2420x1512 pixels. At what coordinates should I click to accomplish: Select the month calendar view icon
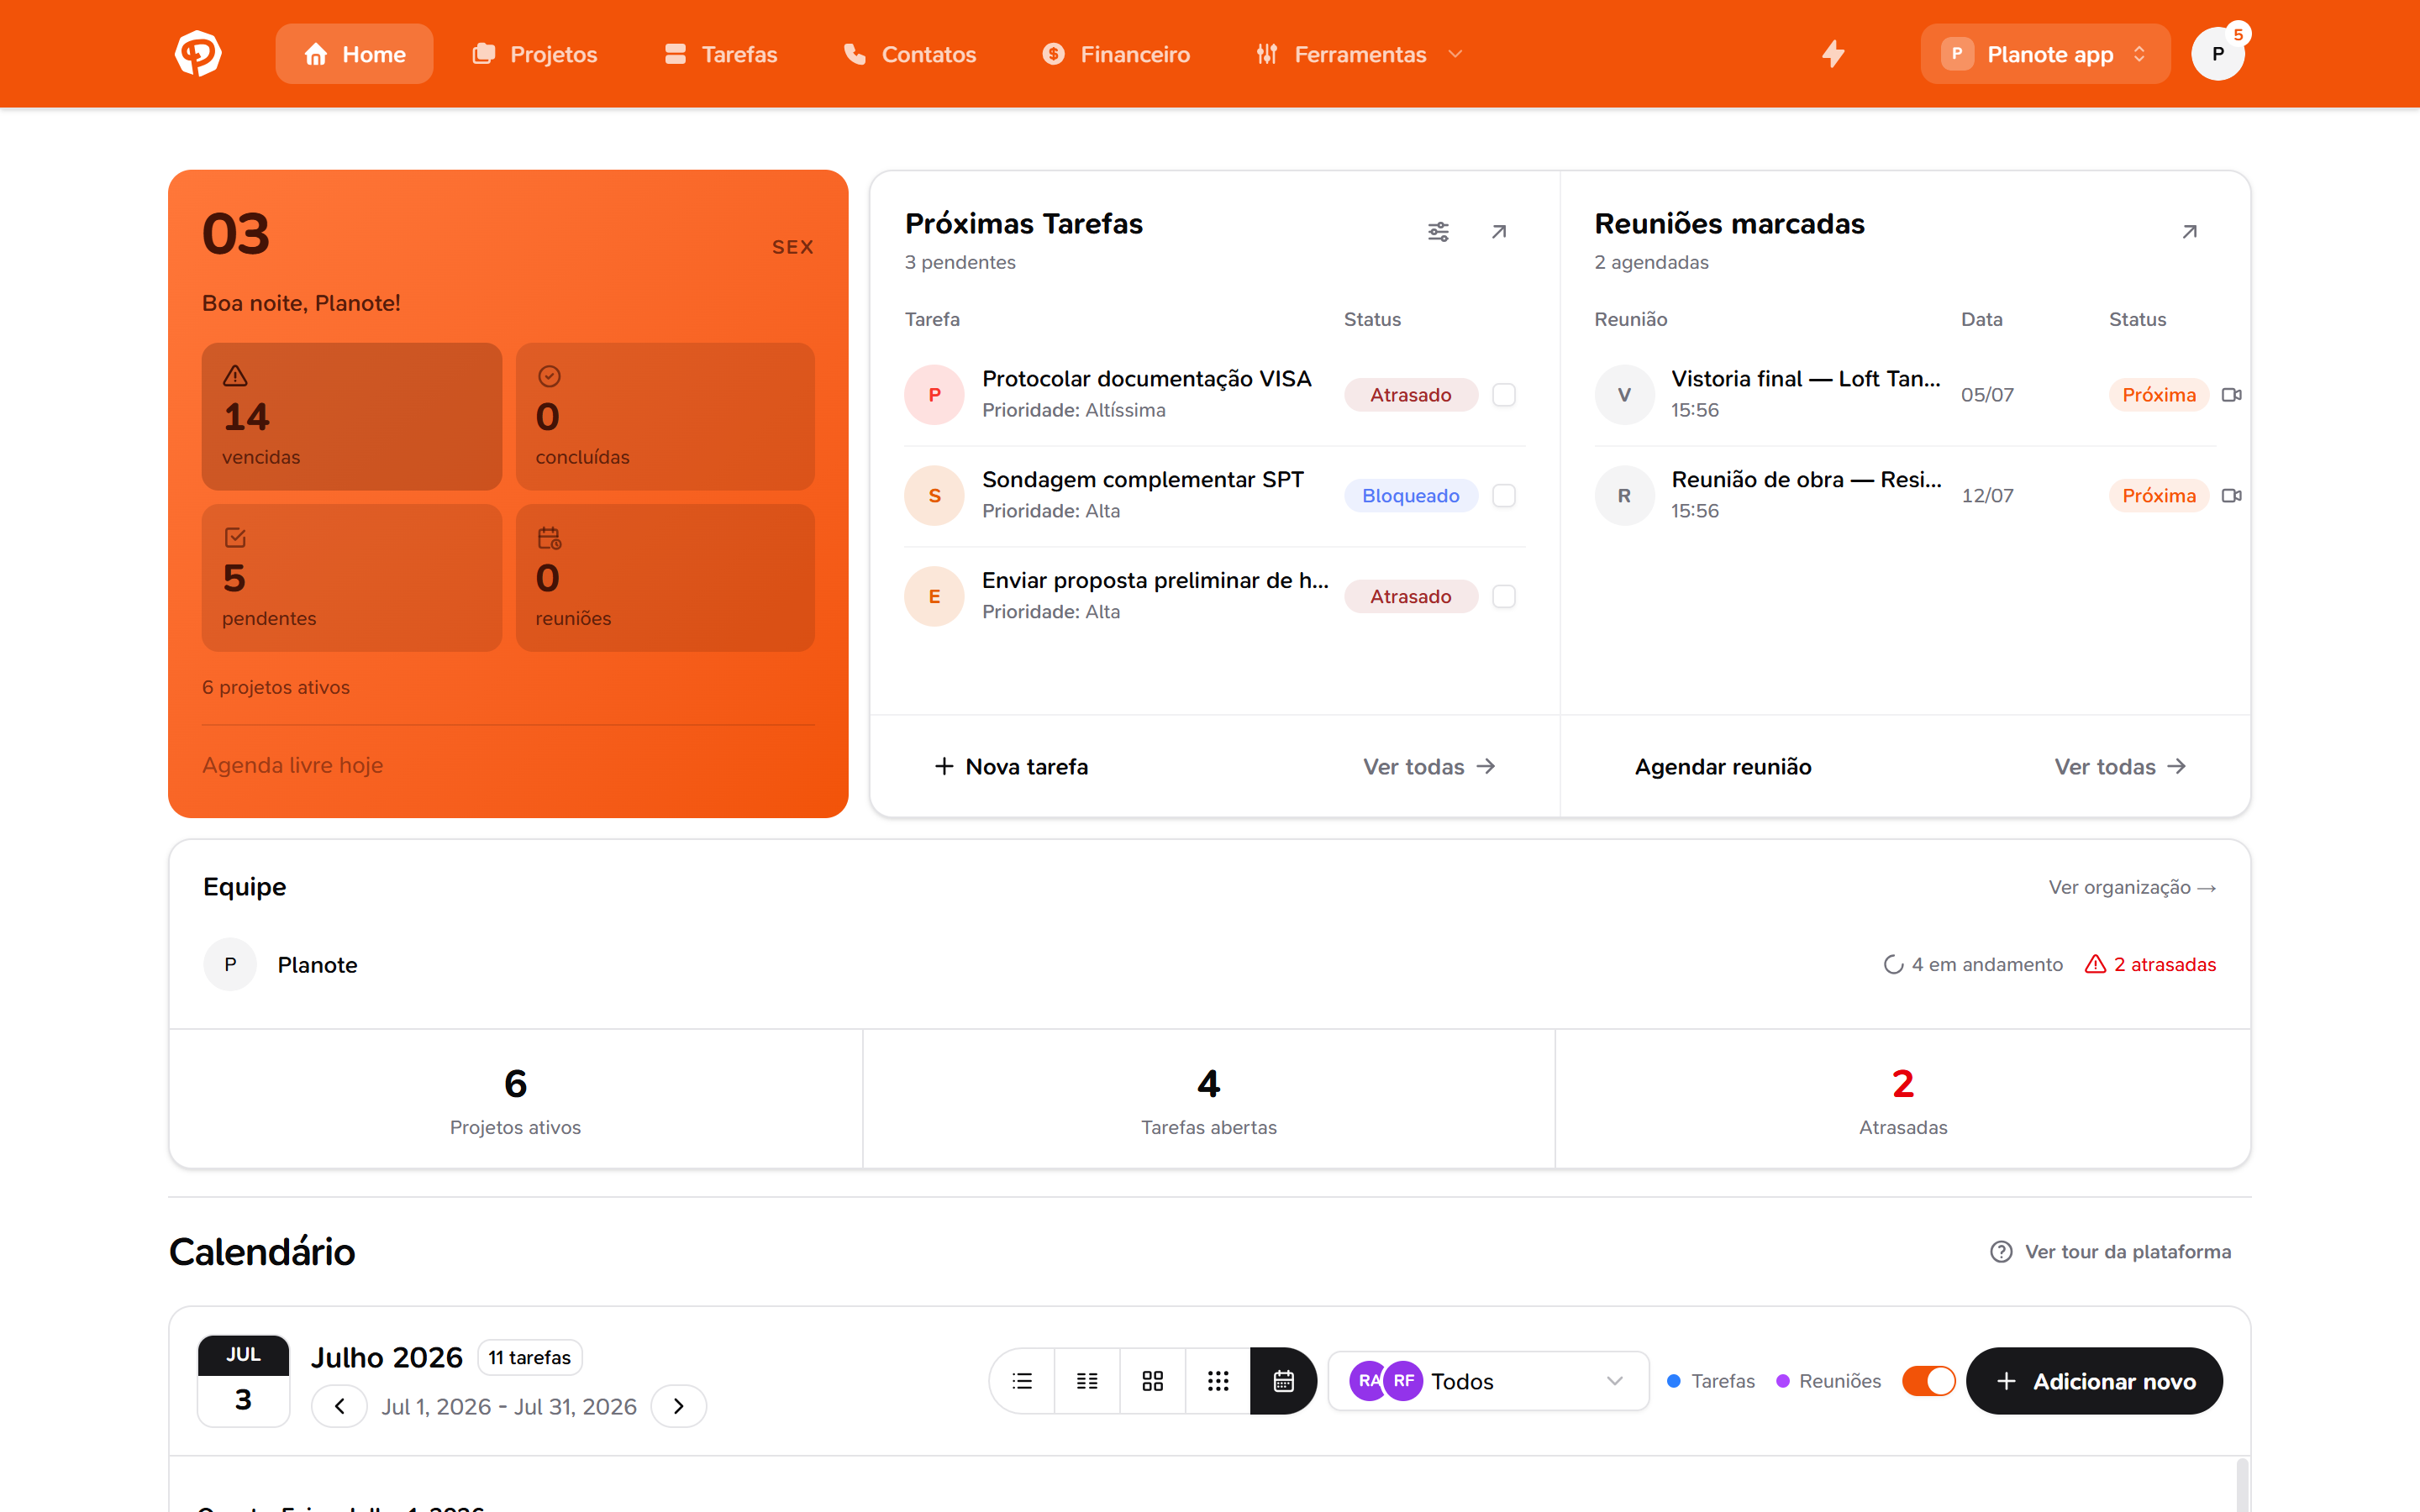pyautogui.click(x=1283, y=1381)
